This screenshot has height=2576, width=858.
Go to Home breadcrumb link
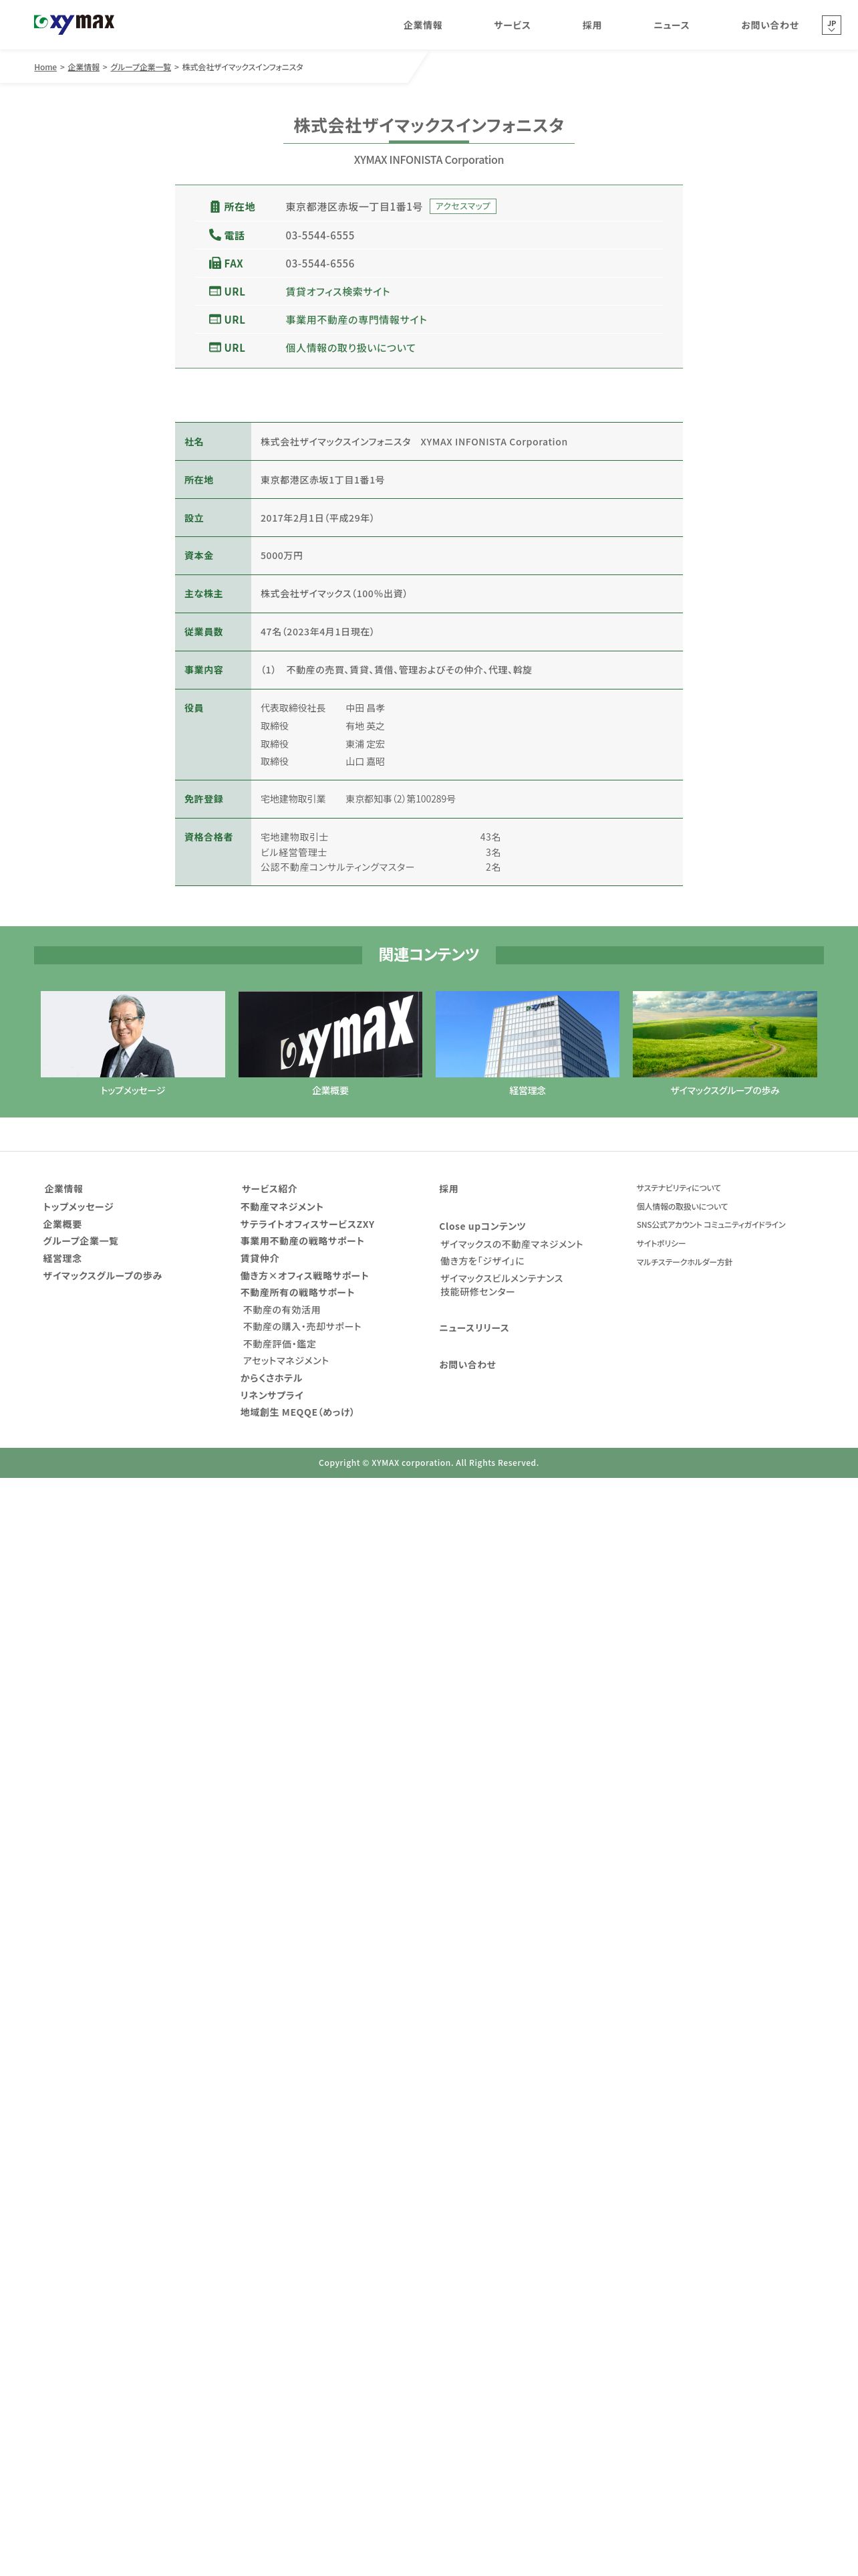pyautogui.click(x=45, y=67)
